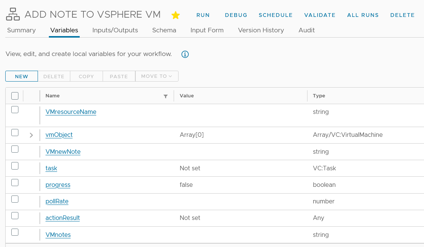This screenshot has width=424, height=247.
Task: Validate the workflow
Action: click(x=320, y=15)
